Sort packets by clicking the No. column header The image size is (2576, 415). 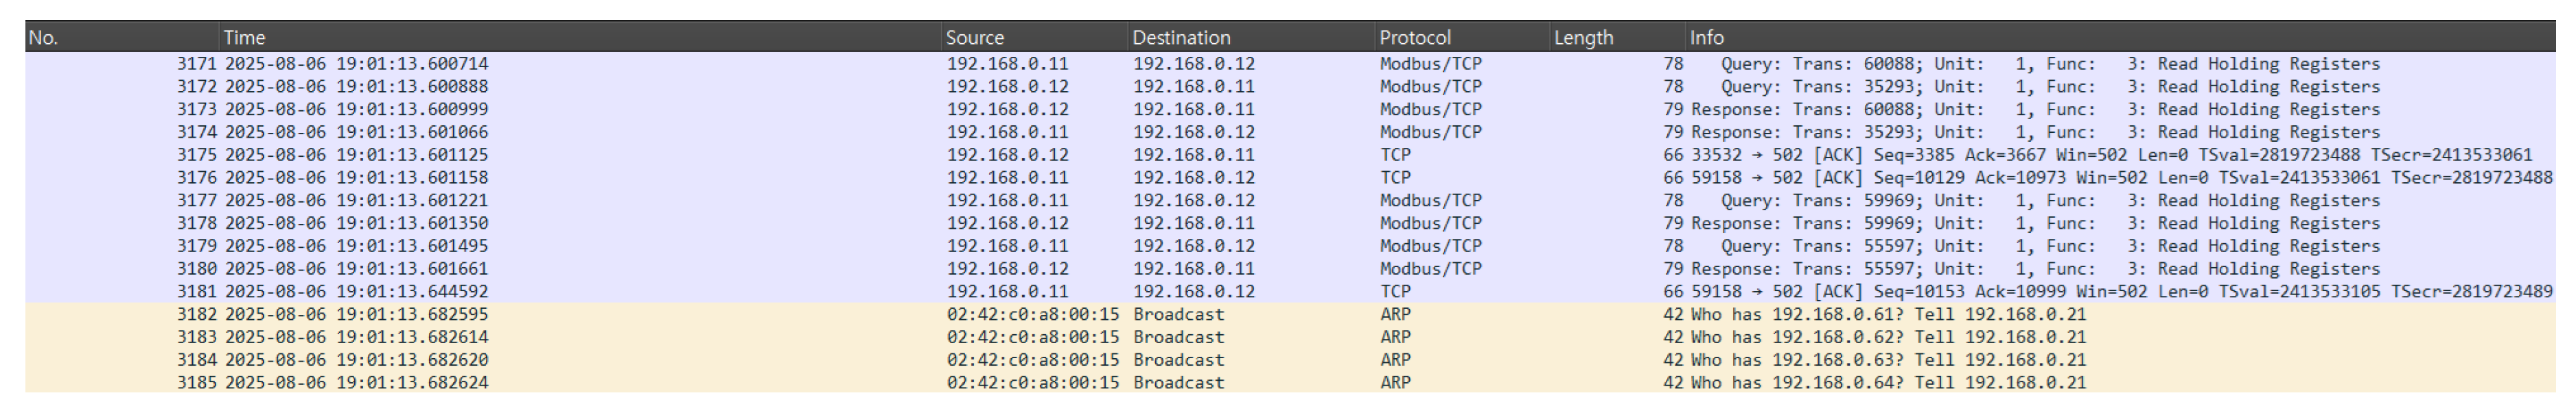tap(48, 38)
